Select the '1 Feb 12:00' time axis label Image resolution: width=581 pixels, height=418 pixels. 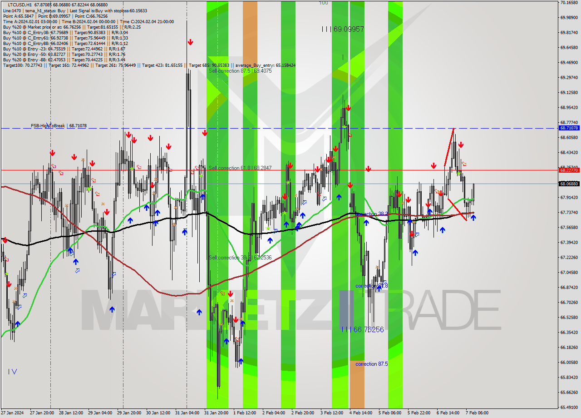click(x=244, y=413)
